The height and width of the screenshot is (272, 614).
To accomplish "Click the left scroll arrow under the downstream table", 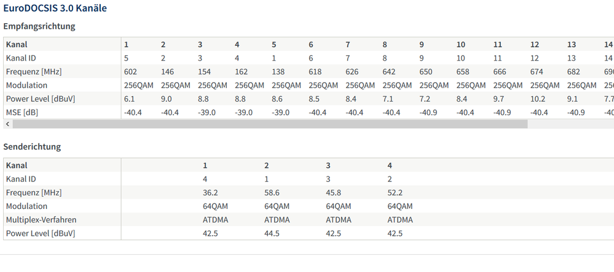I will click(x=7, y=124).
